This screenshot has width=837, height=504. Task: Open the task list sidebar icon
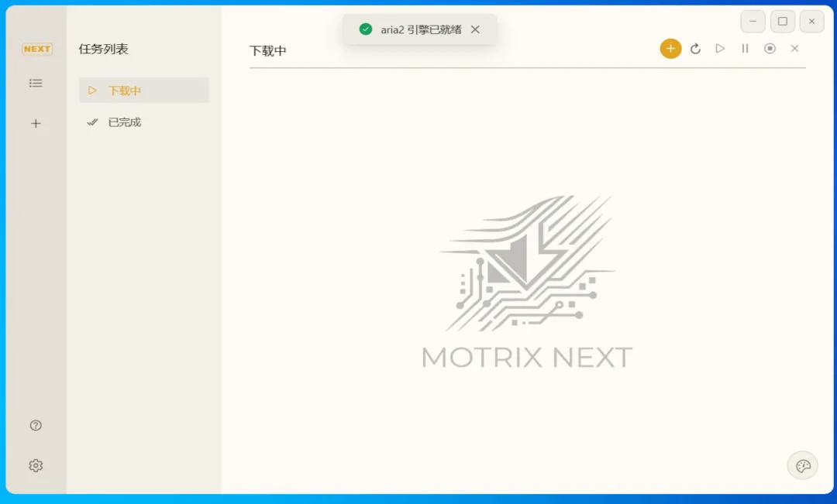click(36, 83)
